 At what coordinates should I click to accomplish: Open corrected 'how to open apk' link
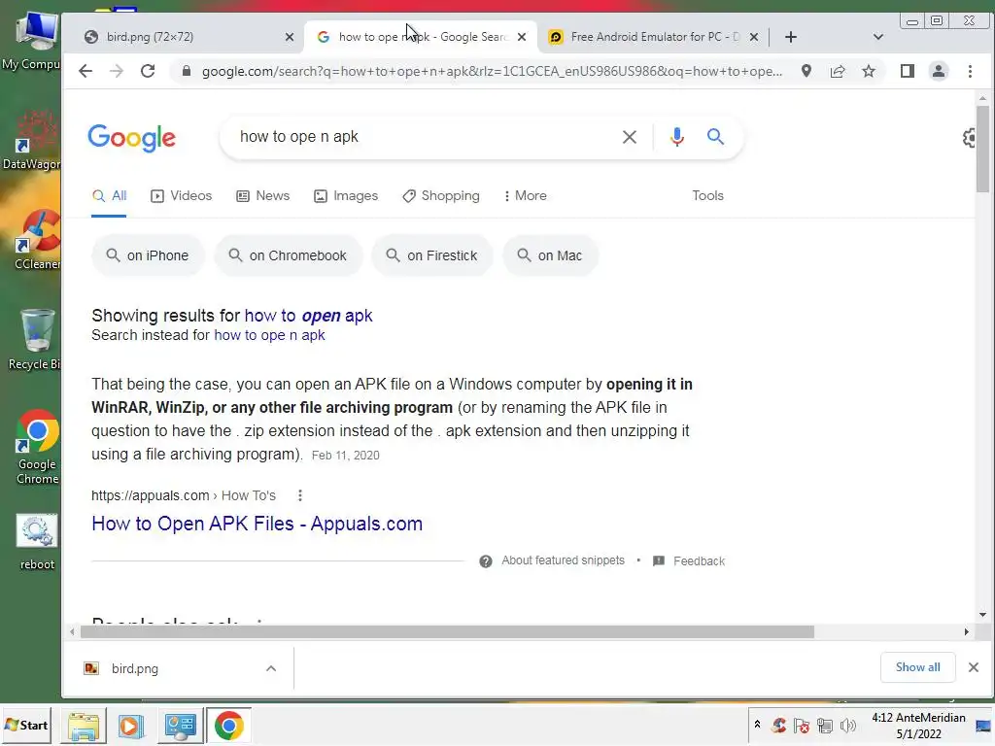308,316
